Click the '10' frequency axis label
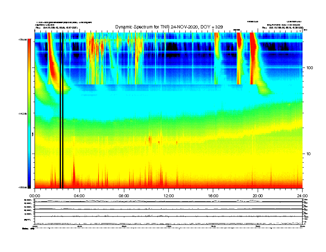The width and height of the screenshot is (326, 252). (309, 154)
